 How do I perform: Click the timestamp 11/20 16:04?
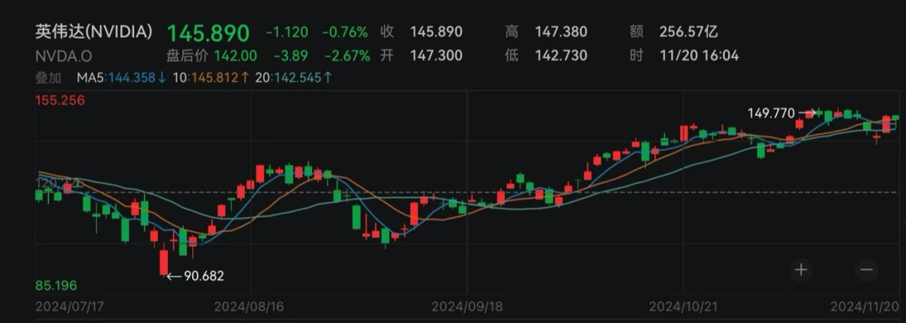pos(699,55)
